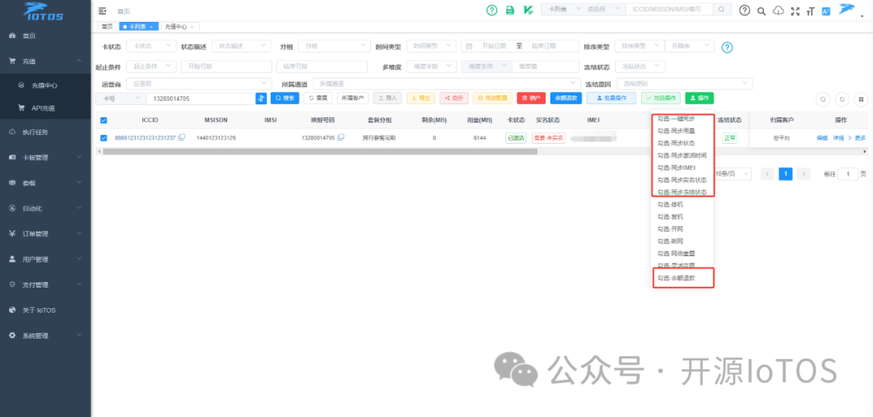Click the table horizontal scrollbar
The image size is (873, 417).
pos(320,151)
